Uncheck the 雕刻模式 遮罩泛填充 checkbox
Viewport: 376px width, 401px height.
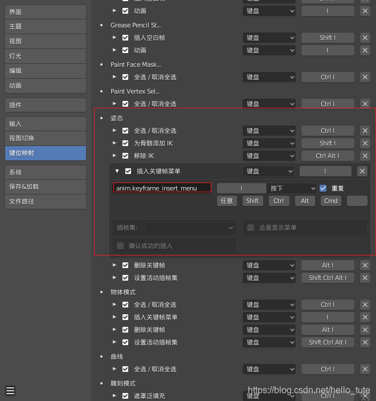125,396
